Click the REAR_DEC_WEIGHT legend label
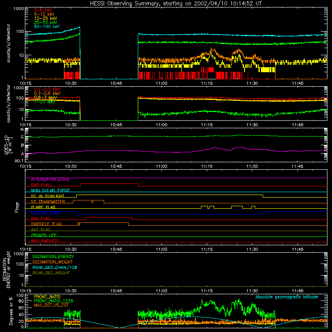 tap(51, 273)
